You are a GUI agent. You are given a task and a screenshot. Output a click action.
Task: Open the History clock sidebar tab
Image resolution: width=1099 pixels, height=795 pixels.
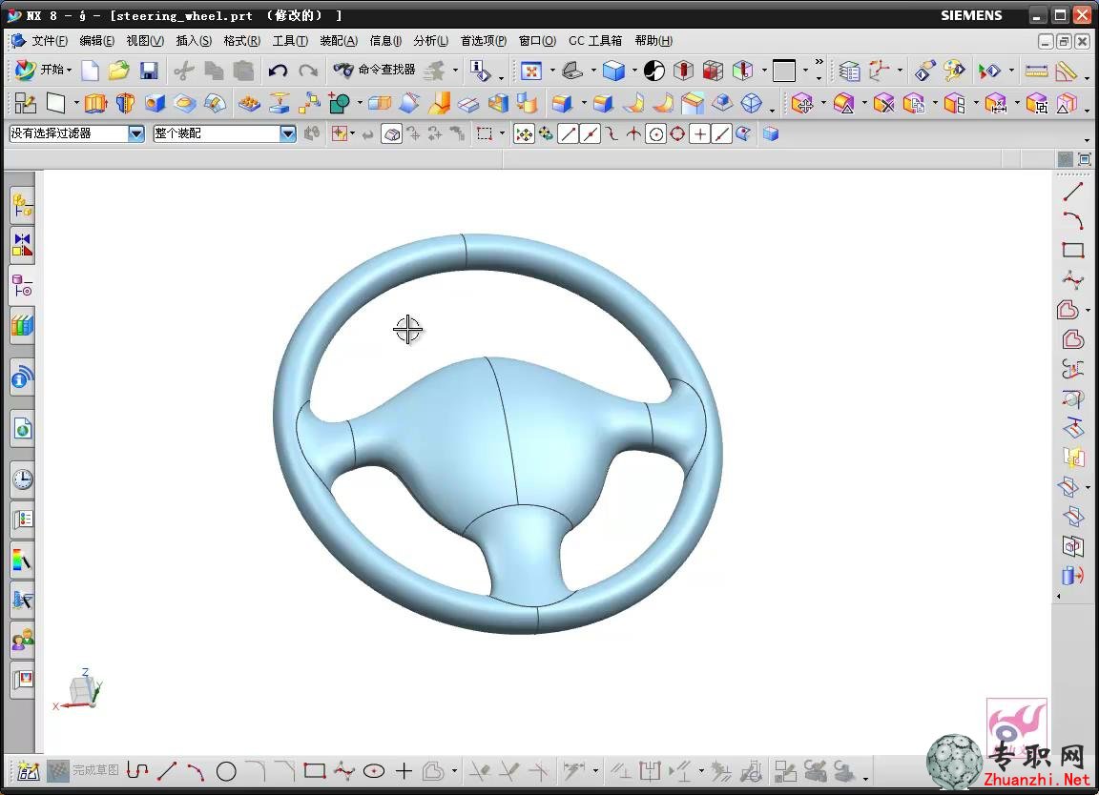(23, 479)
